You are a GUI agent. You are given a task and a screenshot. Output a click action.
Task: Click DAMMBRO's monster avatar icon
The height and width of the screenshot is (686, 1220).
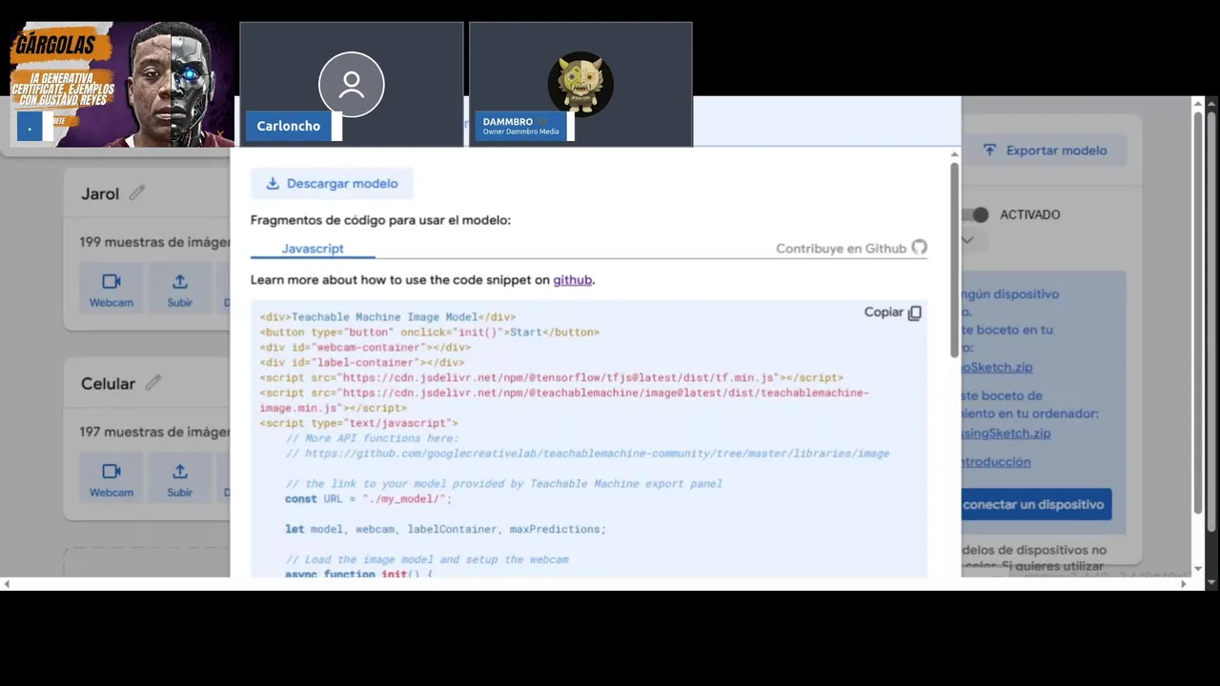pos(580,83)
